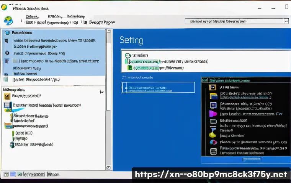Select the round option under Setting heading

click(x=128, y=55)
